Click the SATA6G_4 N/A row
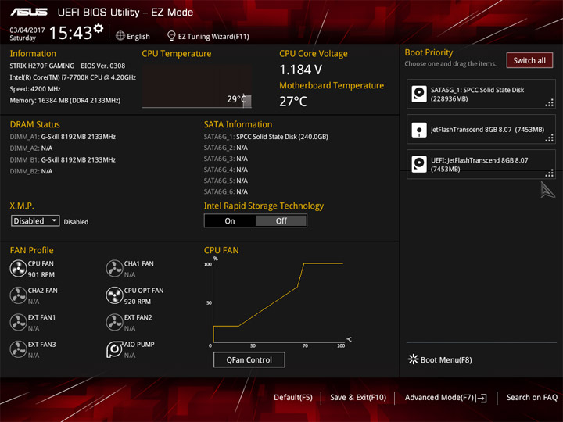 226,170
